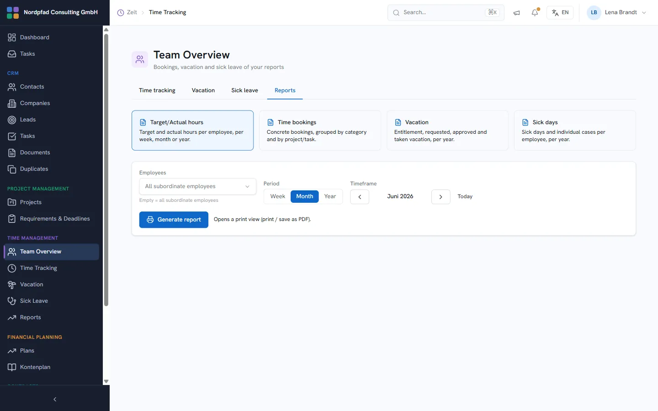Click the Duplicates icon in sidebar

click(x=12, y=169)
